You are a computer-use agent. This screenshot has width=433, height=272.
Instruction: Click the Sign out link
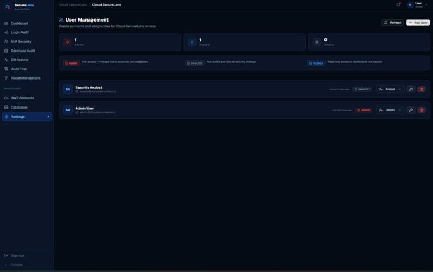(x=17, y=256)
